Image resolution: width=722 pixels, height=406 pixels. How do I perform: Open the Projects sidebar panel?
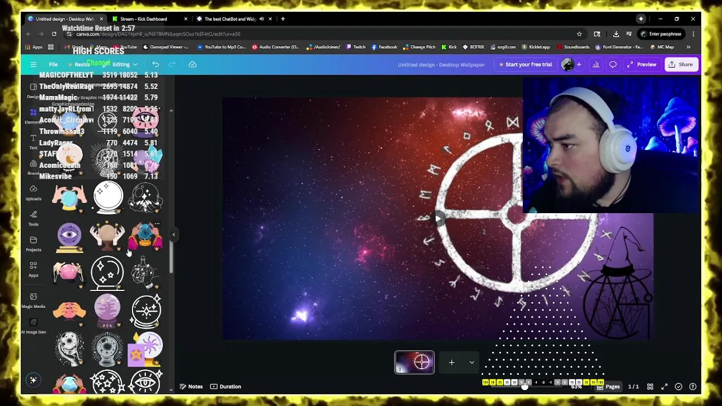33,244
